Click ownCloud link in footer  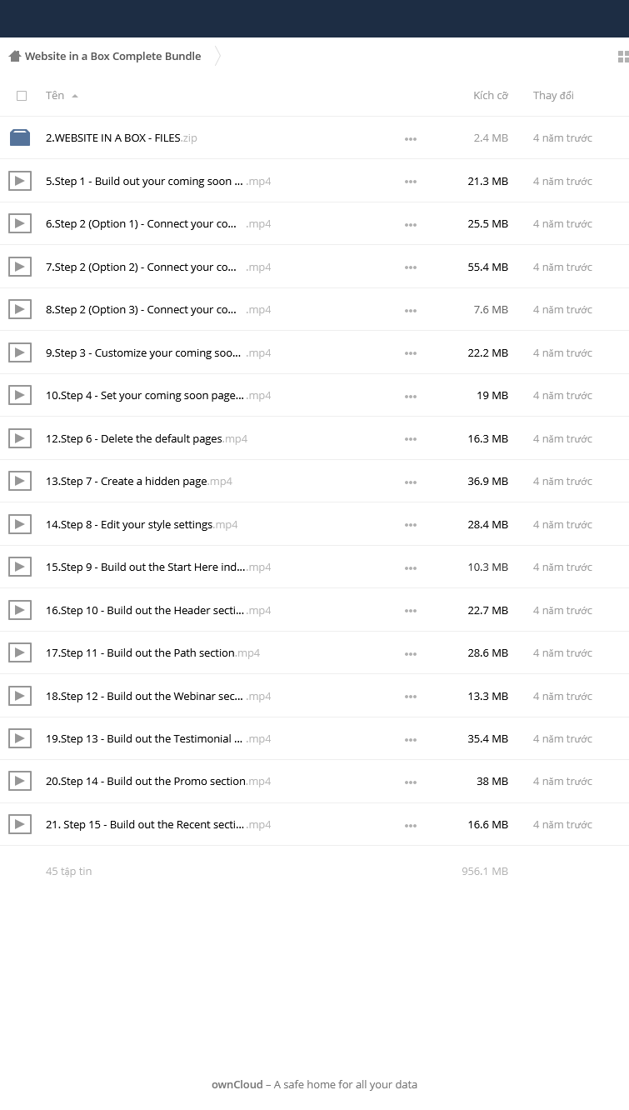click(237, 1084)
